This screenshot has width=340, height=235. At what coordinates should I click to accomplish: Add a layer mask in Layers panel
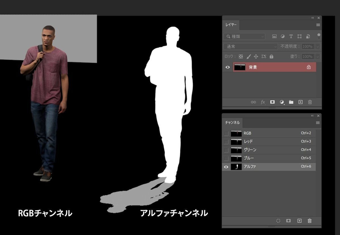point(272,102)
